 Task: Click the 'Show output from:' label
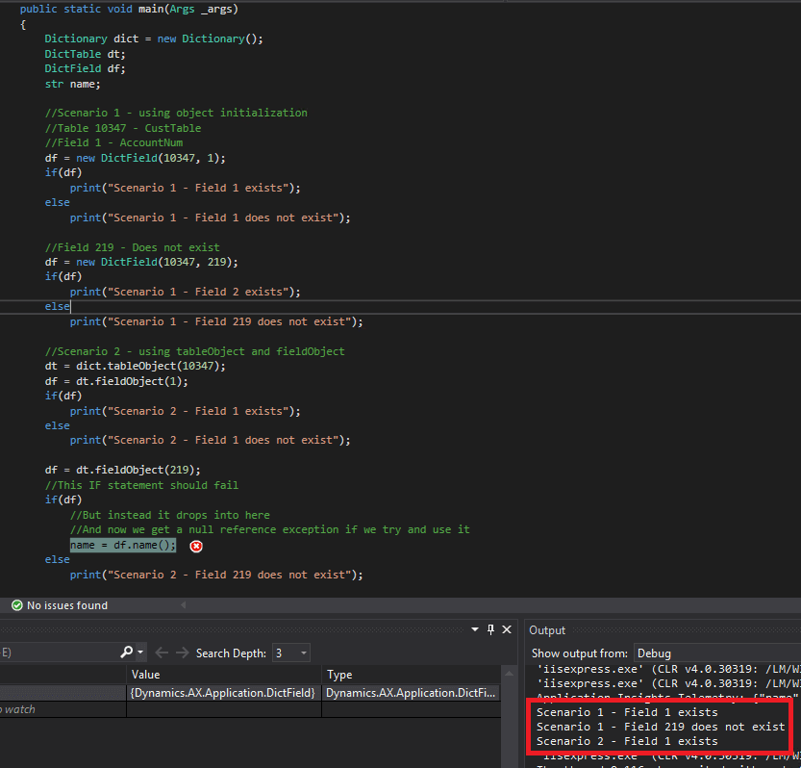point(579,653)
